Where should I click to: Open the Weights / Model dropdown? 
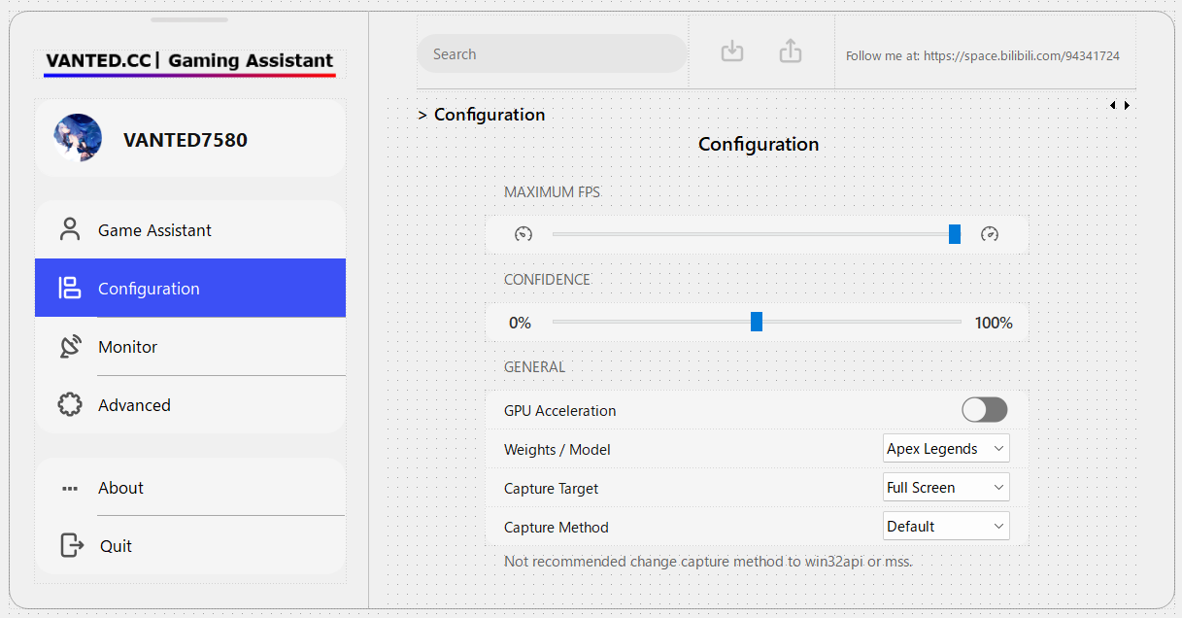tap(946, 448)
